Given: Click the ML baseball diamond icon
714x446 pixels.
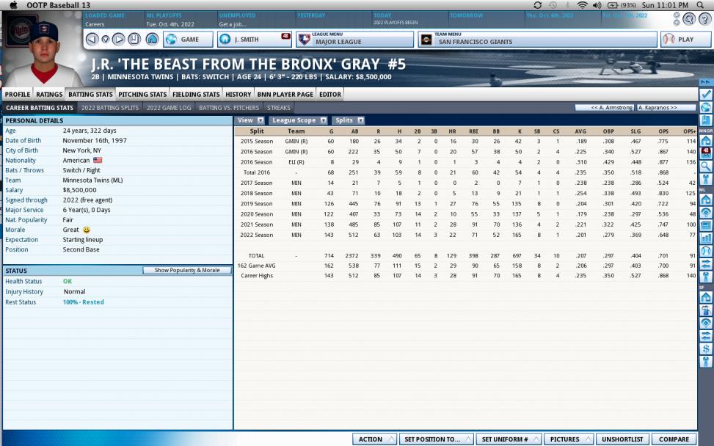Looking at the screenshot, I should pyautogui.click(x=706, y=212).
